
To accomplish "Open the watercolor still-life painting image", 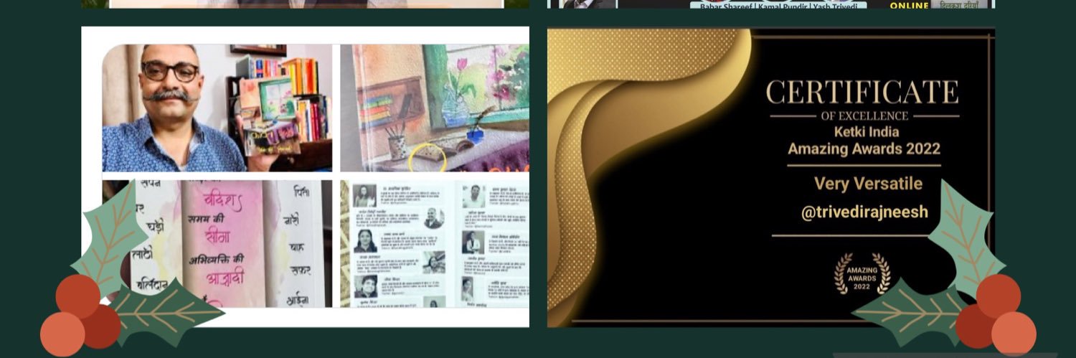I will point(435,108).
